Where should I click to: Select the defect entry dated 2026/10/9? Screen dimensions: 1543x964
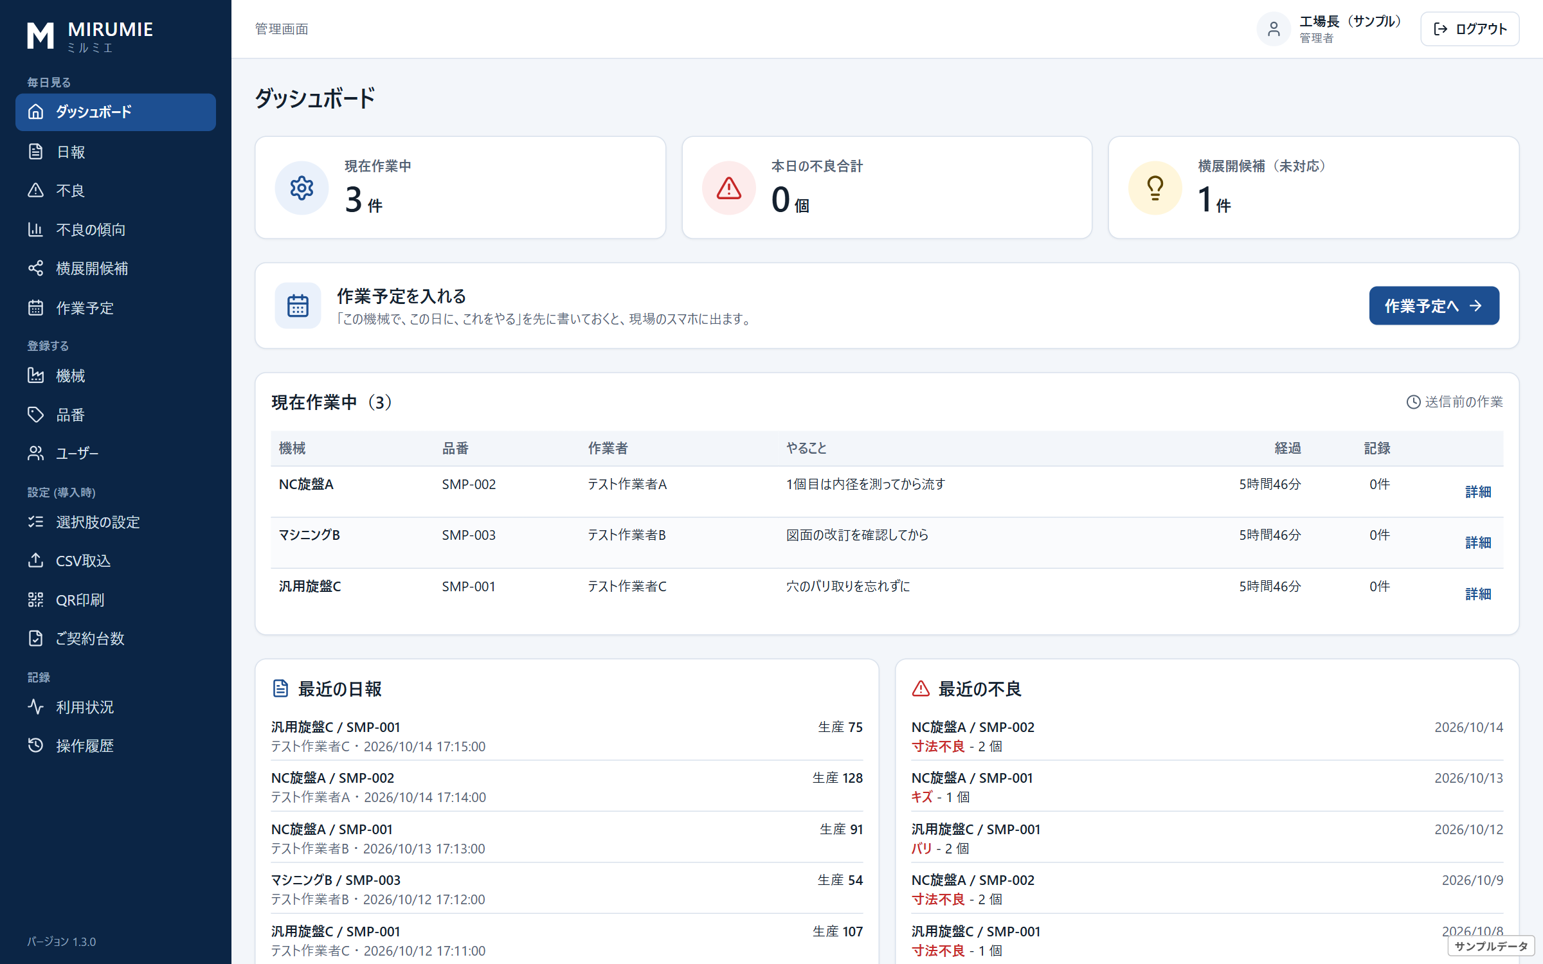coord(1207,889)
